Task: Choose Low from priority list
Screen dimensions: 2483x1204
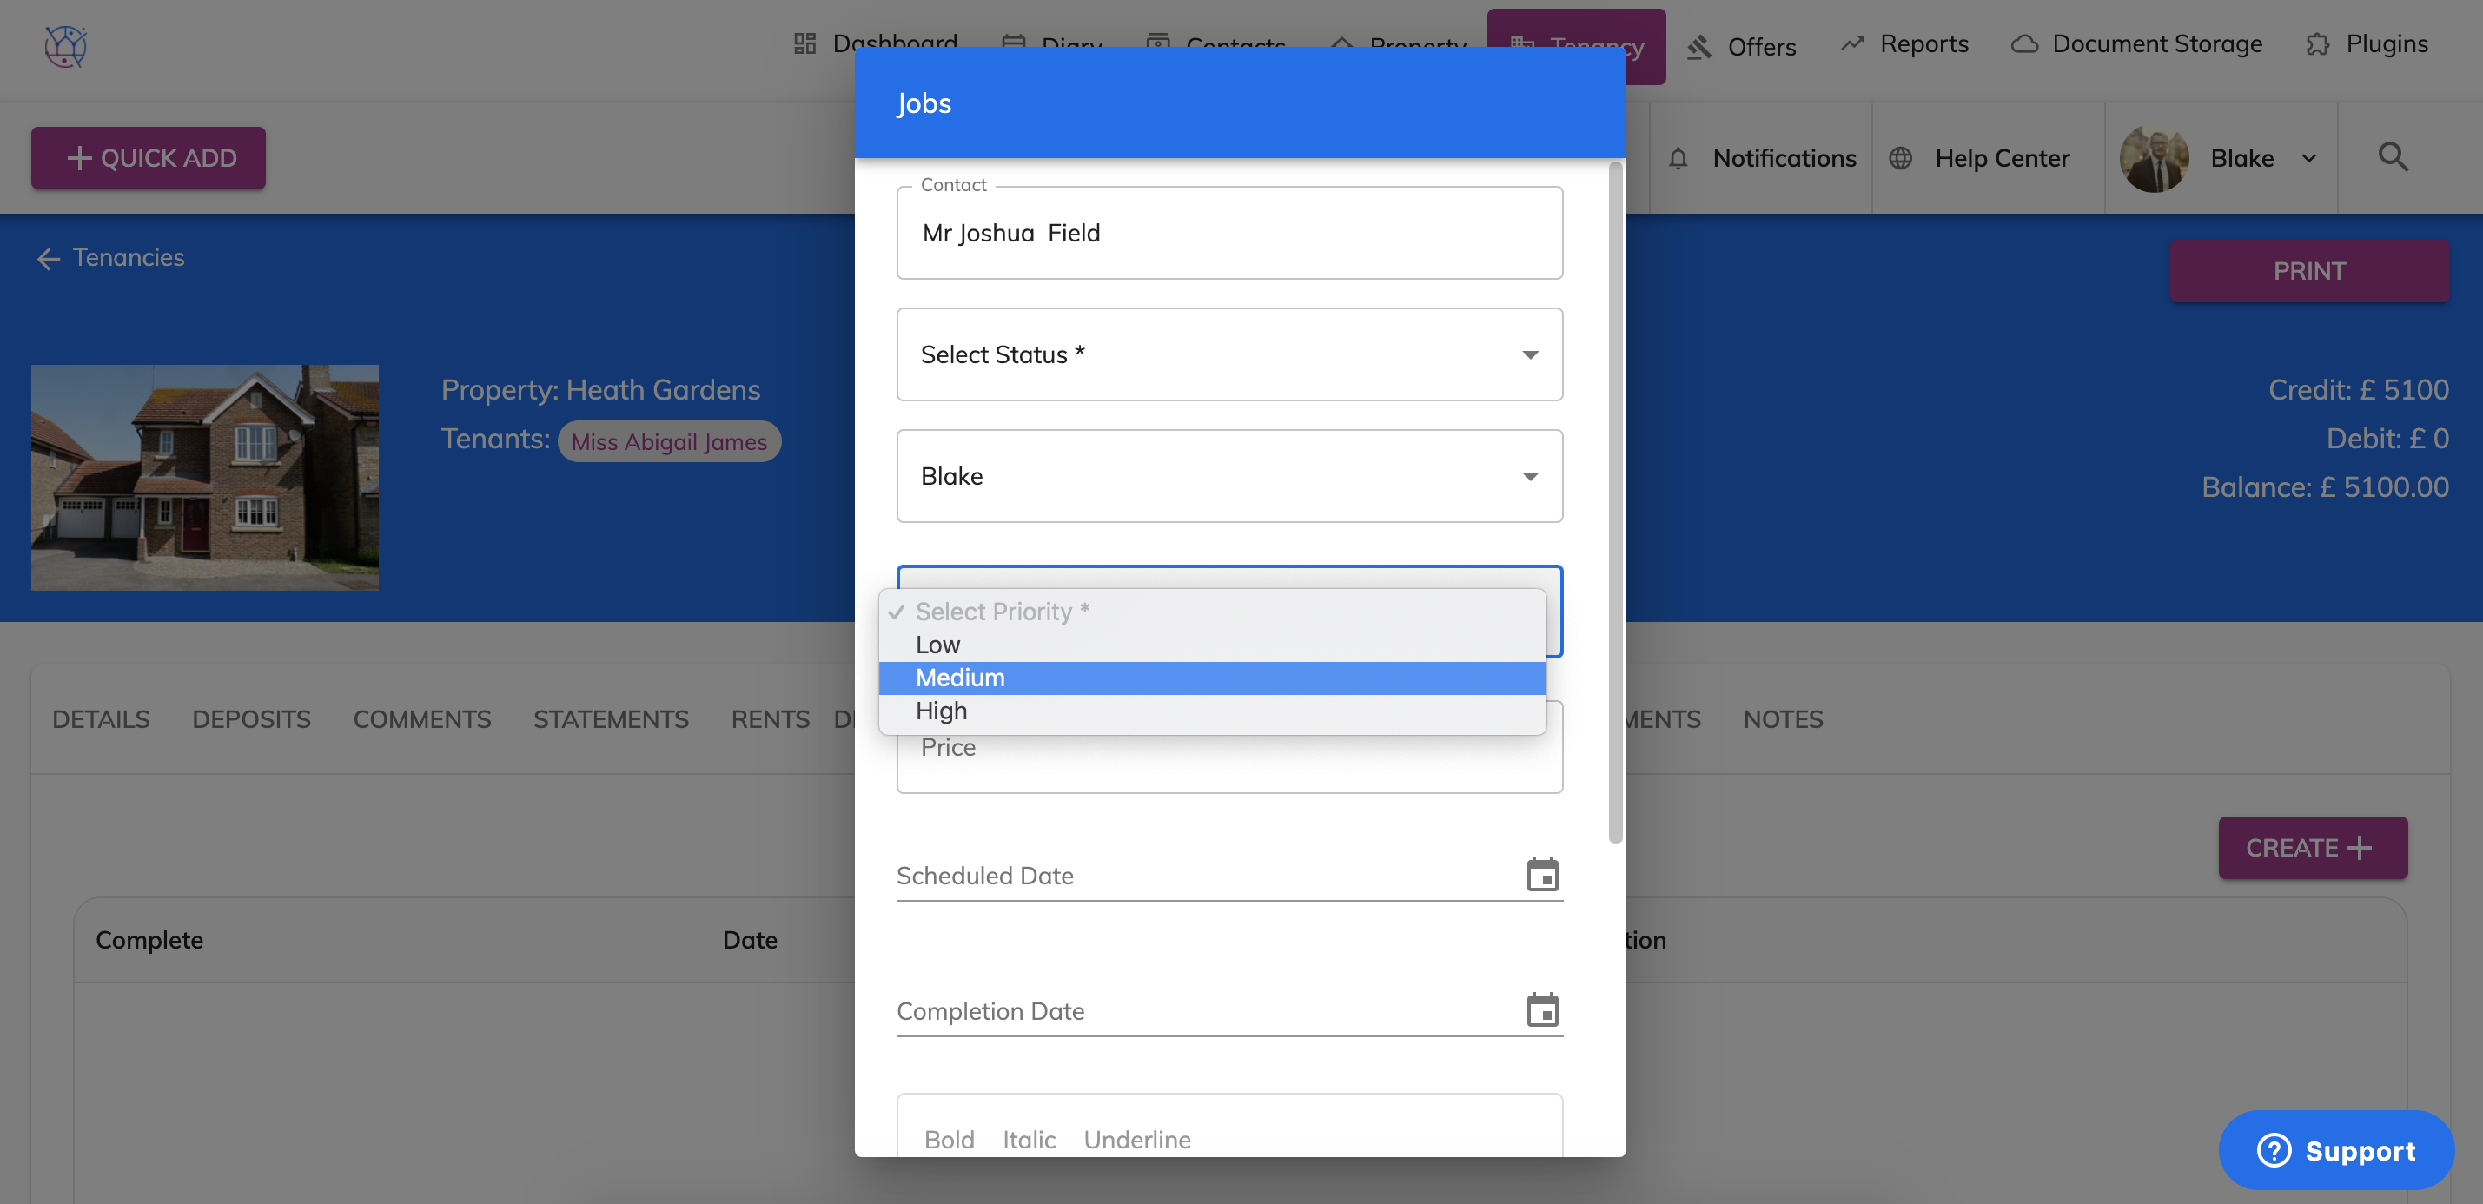Action: [938, 645]
